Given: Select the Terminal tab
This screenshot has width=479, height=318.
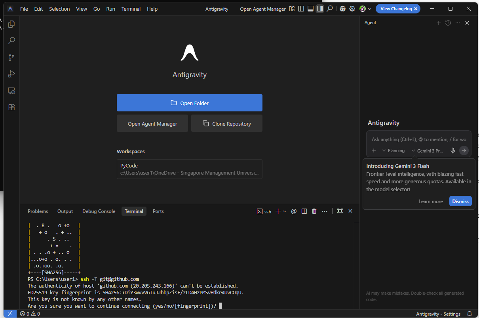Looking at the screenshot, I should point(134,211).
